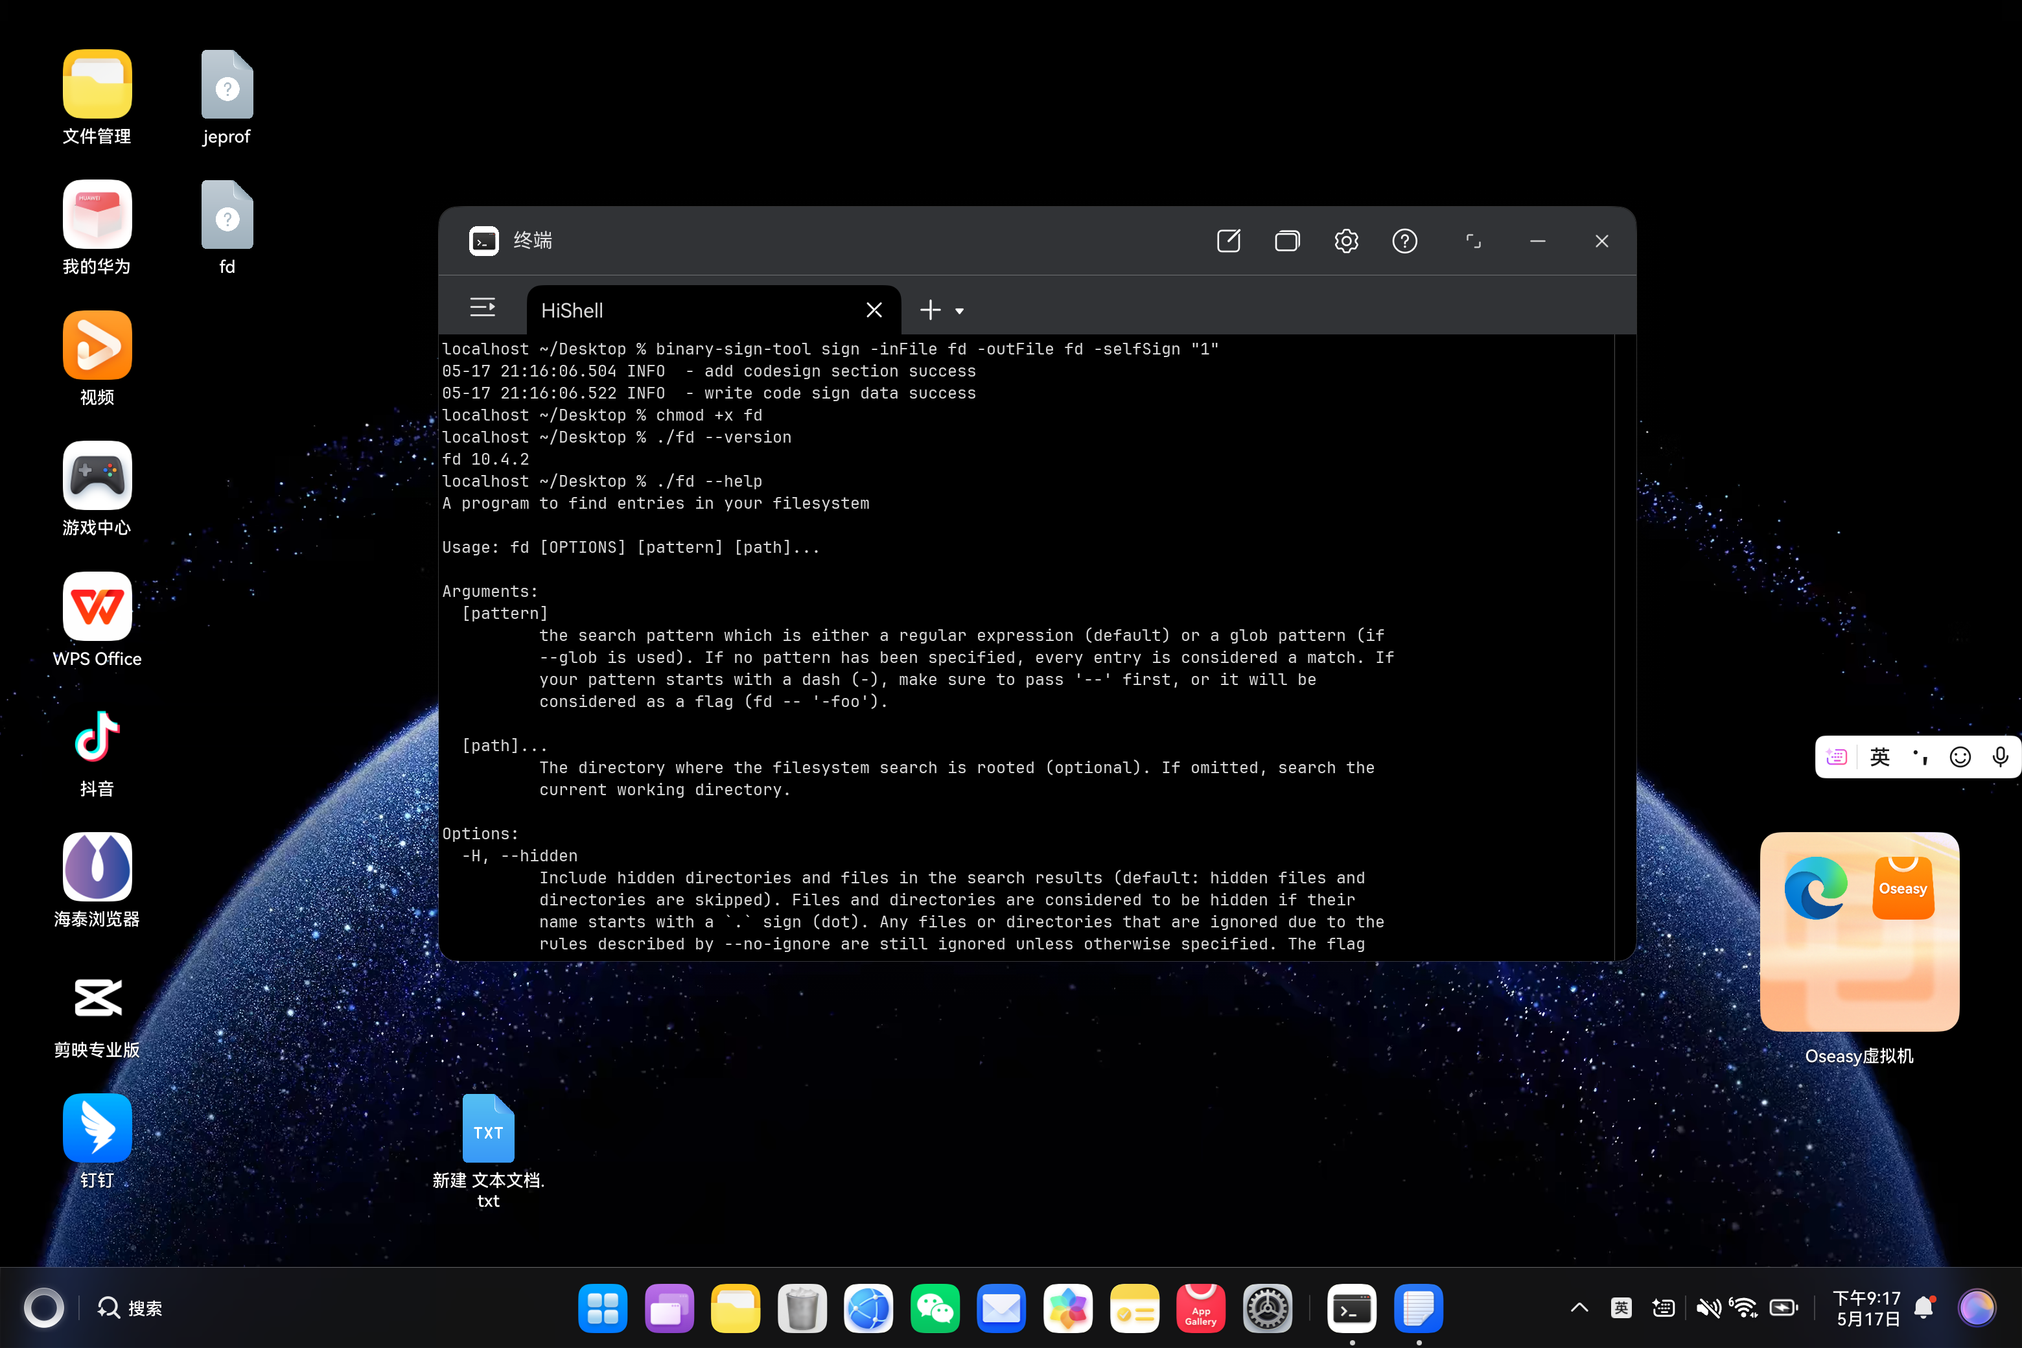This screenshot has width=2022, height=1348.
Task: Open 游戏中心 game center icon
Action: tap(97, 489)
